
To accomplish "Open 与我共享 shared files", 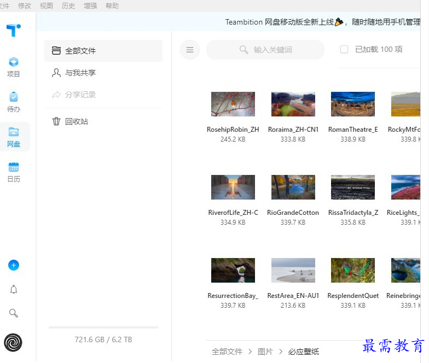I will click(80, 73).
